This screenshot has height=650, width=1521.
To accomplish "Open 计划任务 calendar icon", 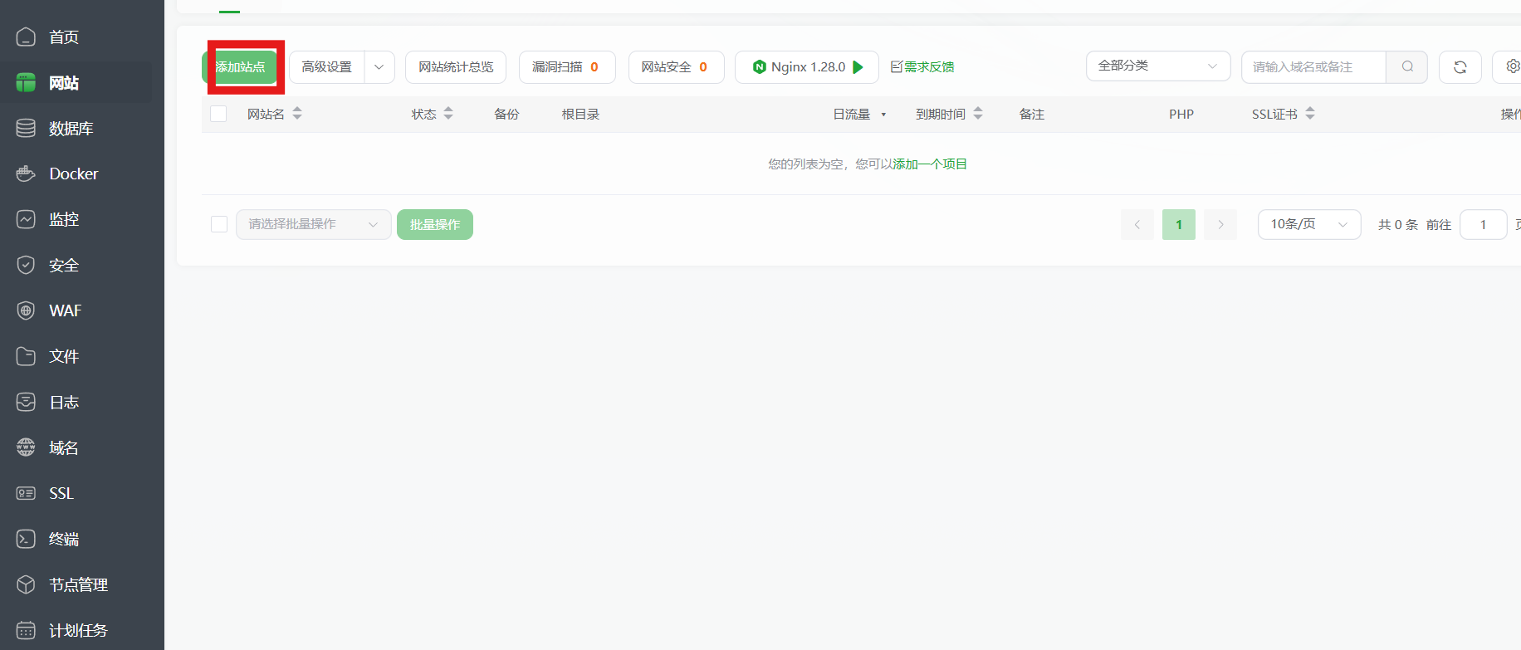I will [26, 630].
